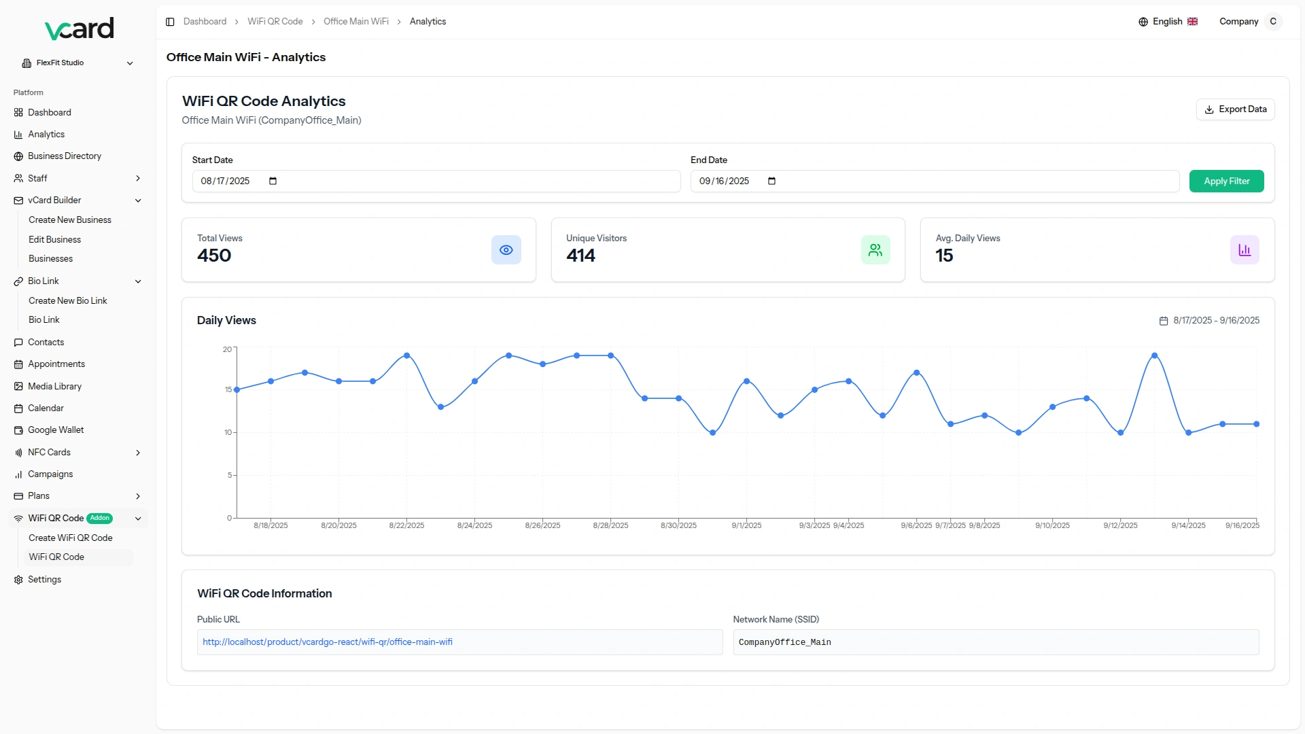Click the globe language icon in header
Screen dimensions: 1305x734
click(1143, 22)
